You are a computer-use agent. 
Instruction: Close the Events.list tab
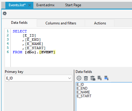[x=30, y=5]
